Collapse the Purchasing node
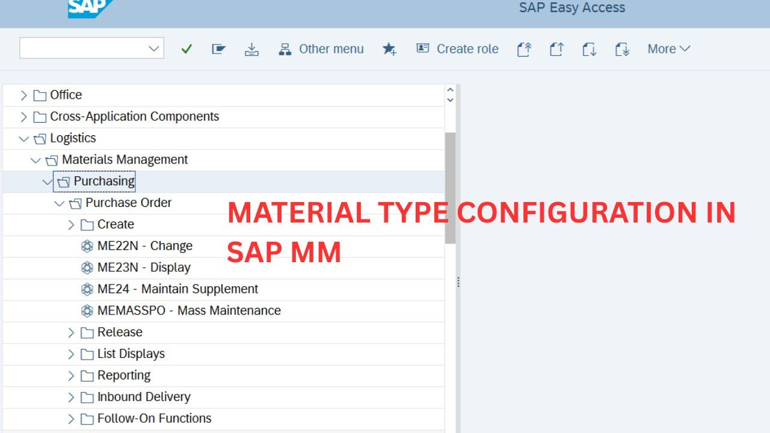Screen dimensions: 770x433 tap(48, 182)
